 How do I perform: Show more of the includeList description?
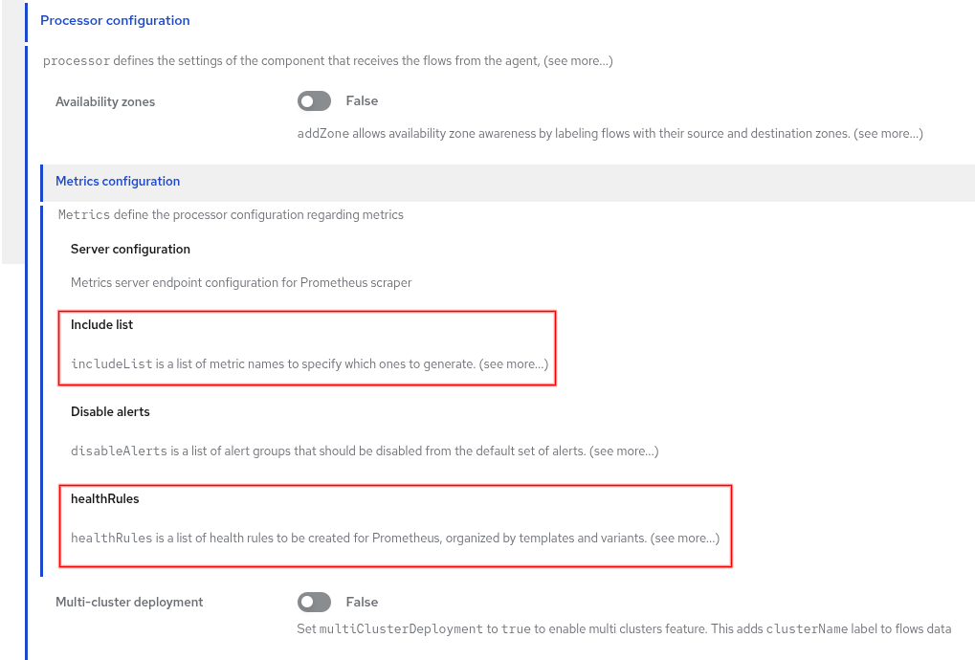(514, 364)
